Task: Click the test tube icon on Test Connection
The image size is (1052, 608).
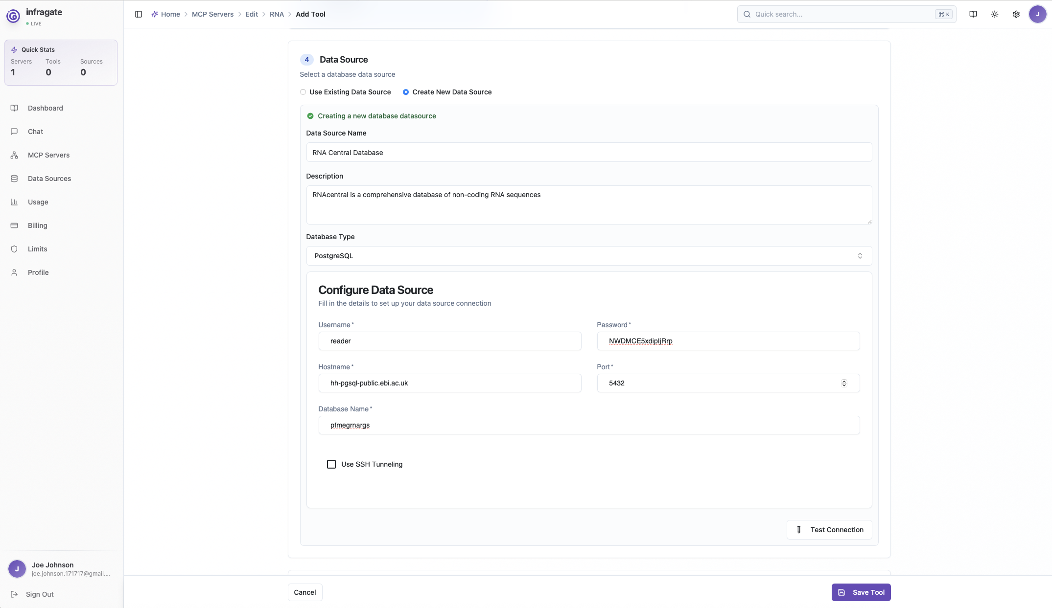Action: [799, 530]
